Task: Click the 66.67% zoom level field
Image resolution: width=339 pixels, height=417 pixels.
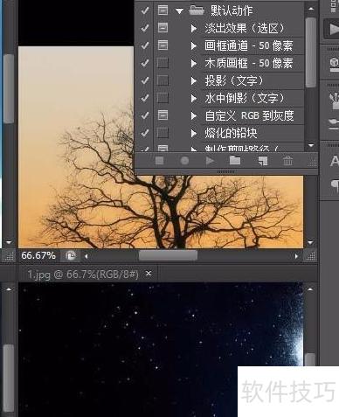Action: pyautogui.click(x=38, y=255)
